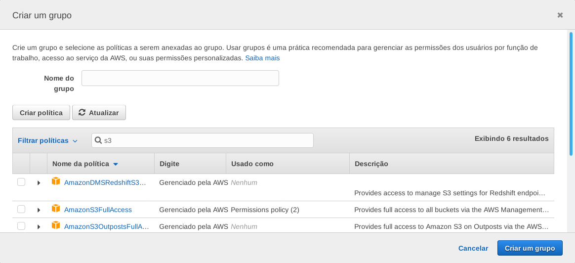Click the S3 on Outposts description text

point(452,226)
